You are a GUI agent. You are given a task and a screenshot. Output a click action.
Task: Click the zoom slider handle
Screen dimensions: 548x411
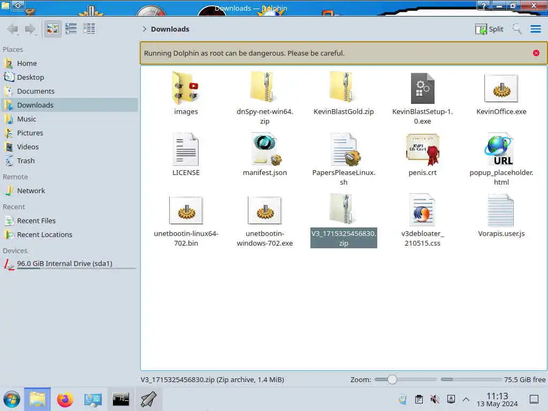tap(392, 379)
